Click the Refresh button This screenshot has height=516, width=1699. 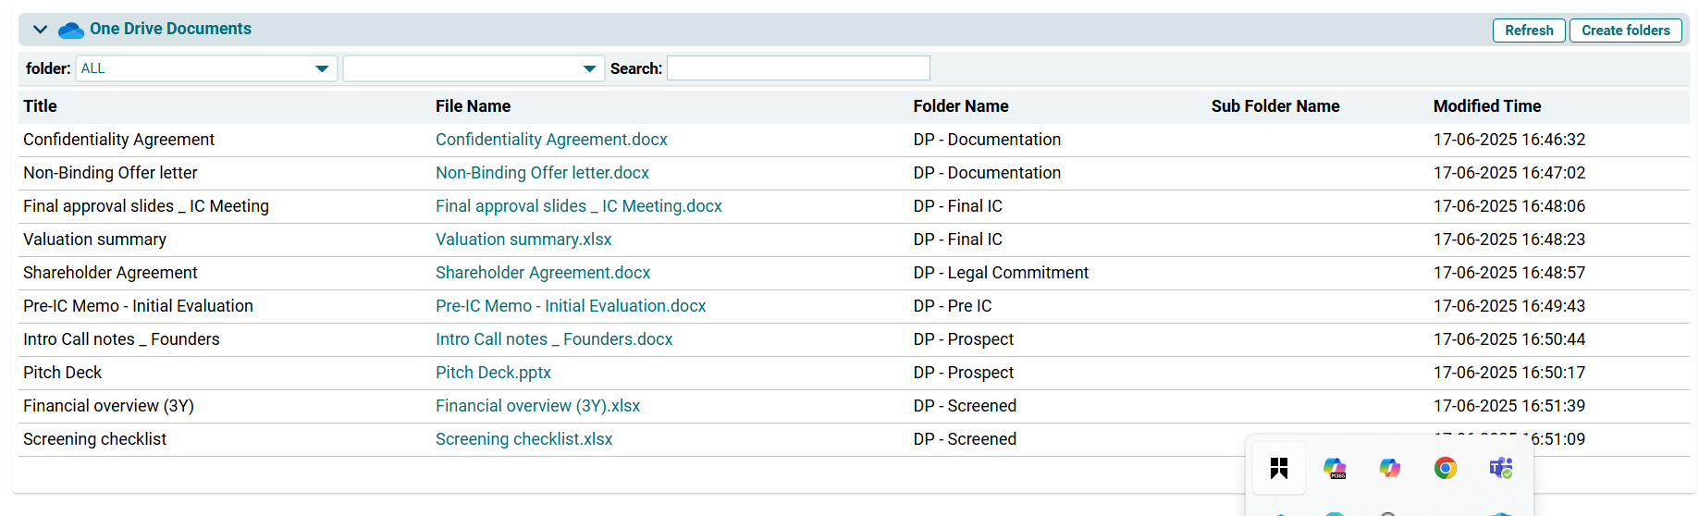pos(1529,31)
